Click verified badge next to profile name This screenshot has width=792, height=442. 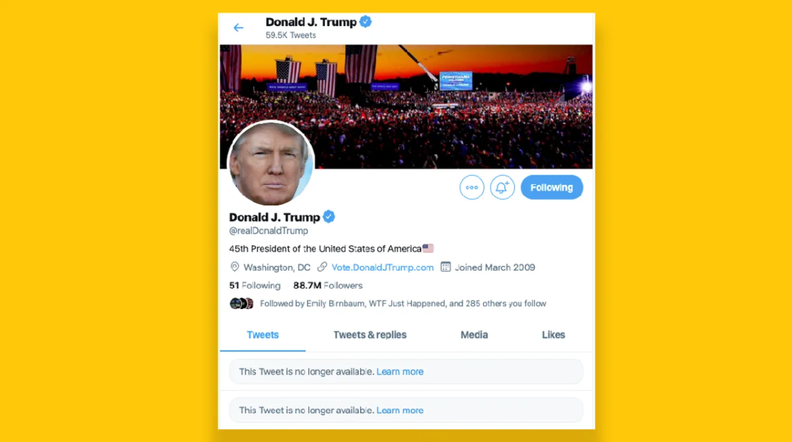coord(329,217)
